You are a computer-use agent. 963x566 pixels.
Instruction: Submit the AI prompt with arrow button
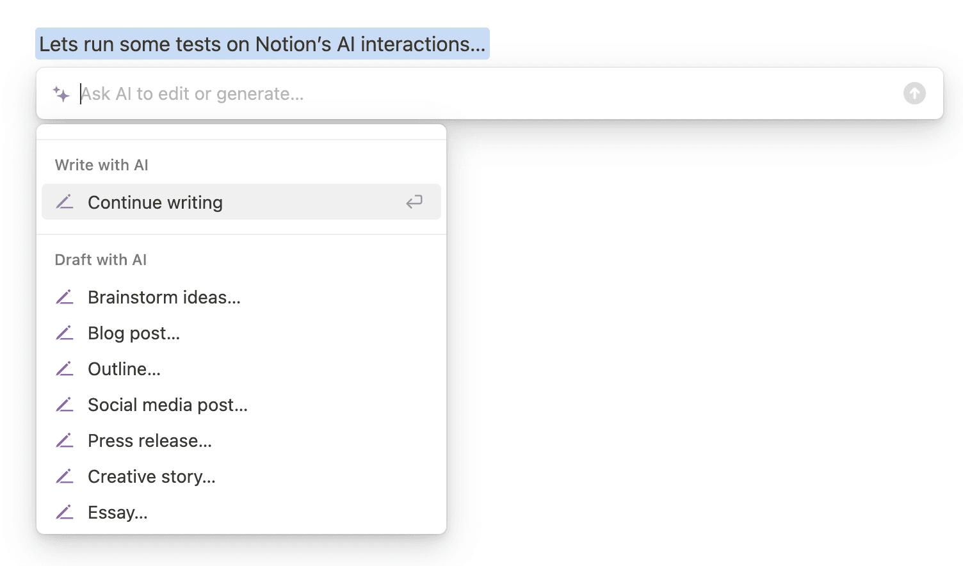click(x=914, y=93)
